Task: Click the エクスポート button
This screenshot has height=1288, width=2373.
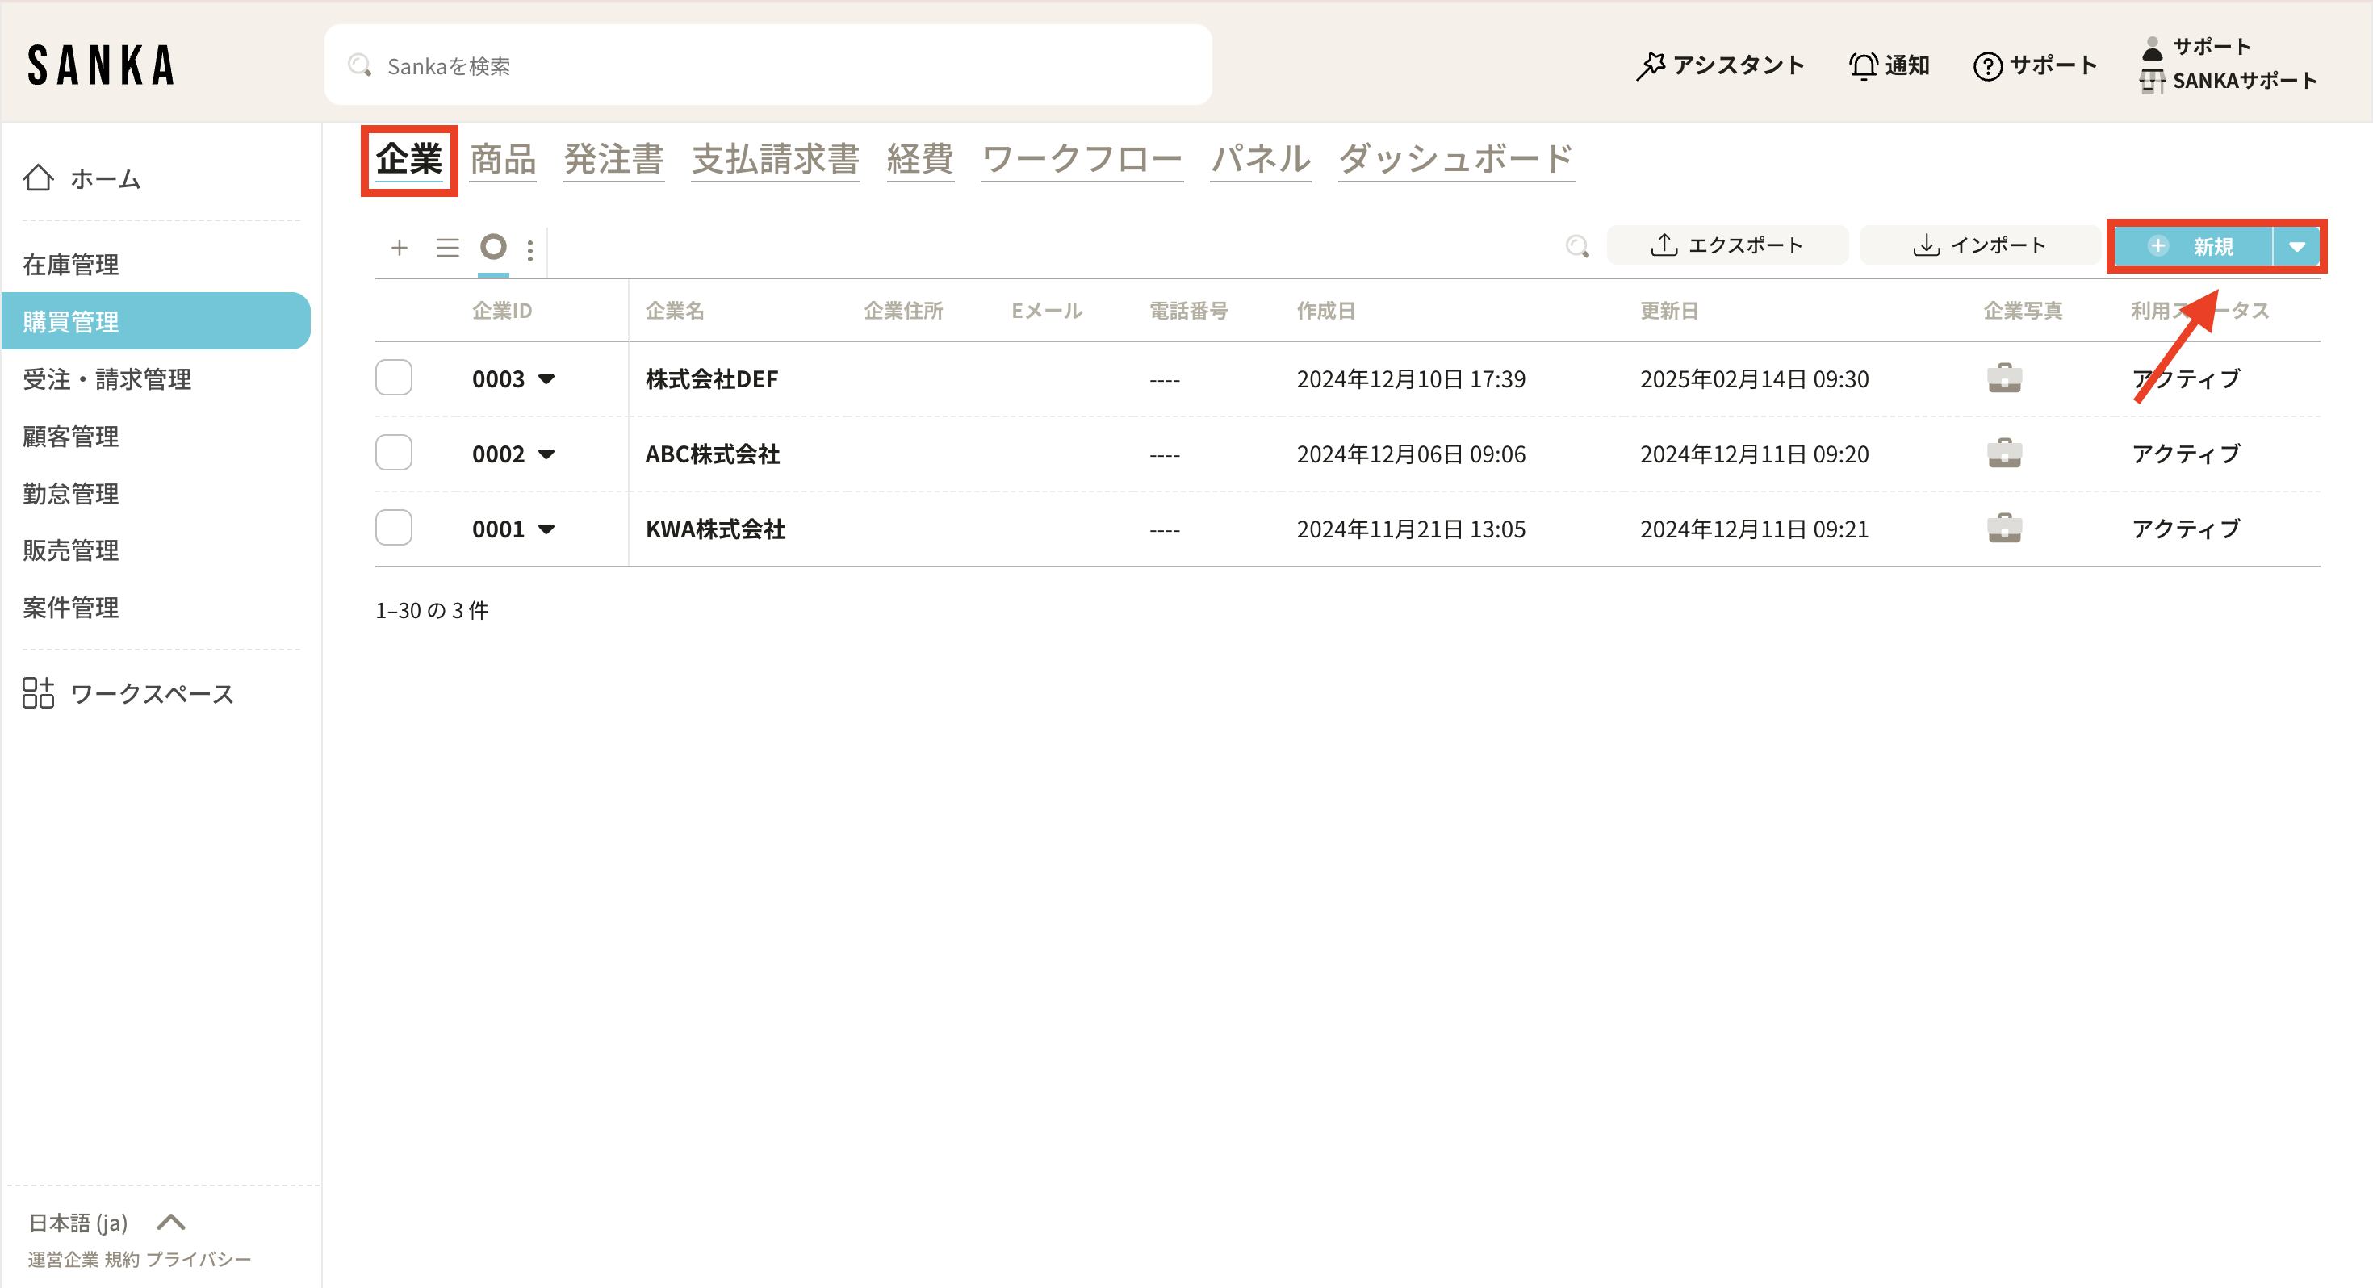Action: (1726, 245)
